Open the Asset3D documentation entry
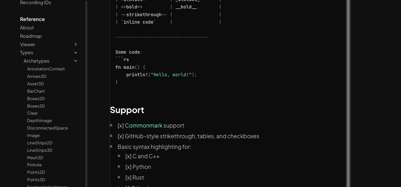401x187 pixels. tap(35, 84)
